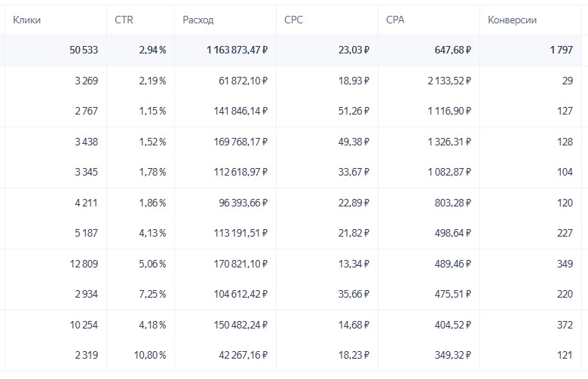Select the CPC column header
Viewport: 588px width, 379px height.
295,20
